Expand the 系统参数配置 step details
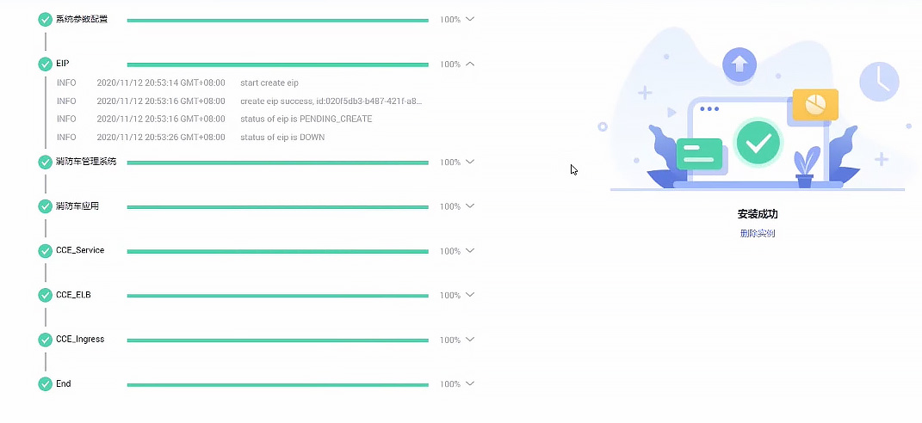 [470, 19]
